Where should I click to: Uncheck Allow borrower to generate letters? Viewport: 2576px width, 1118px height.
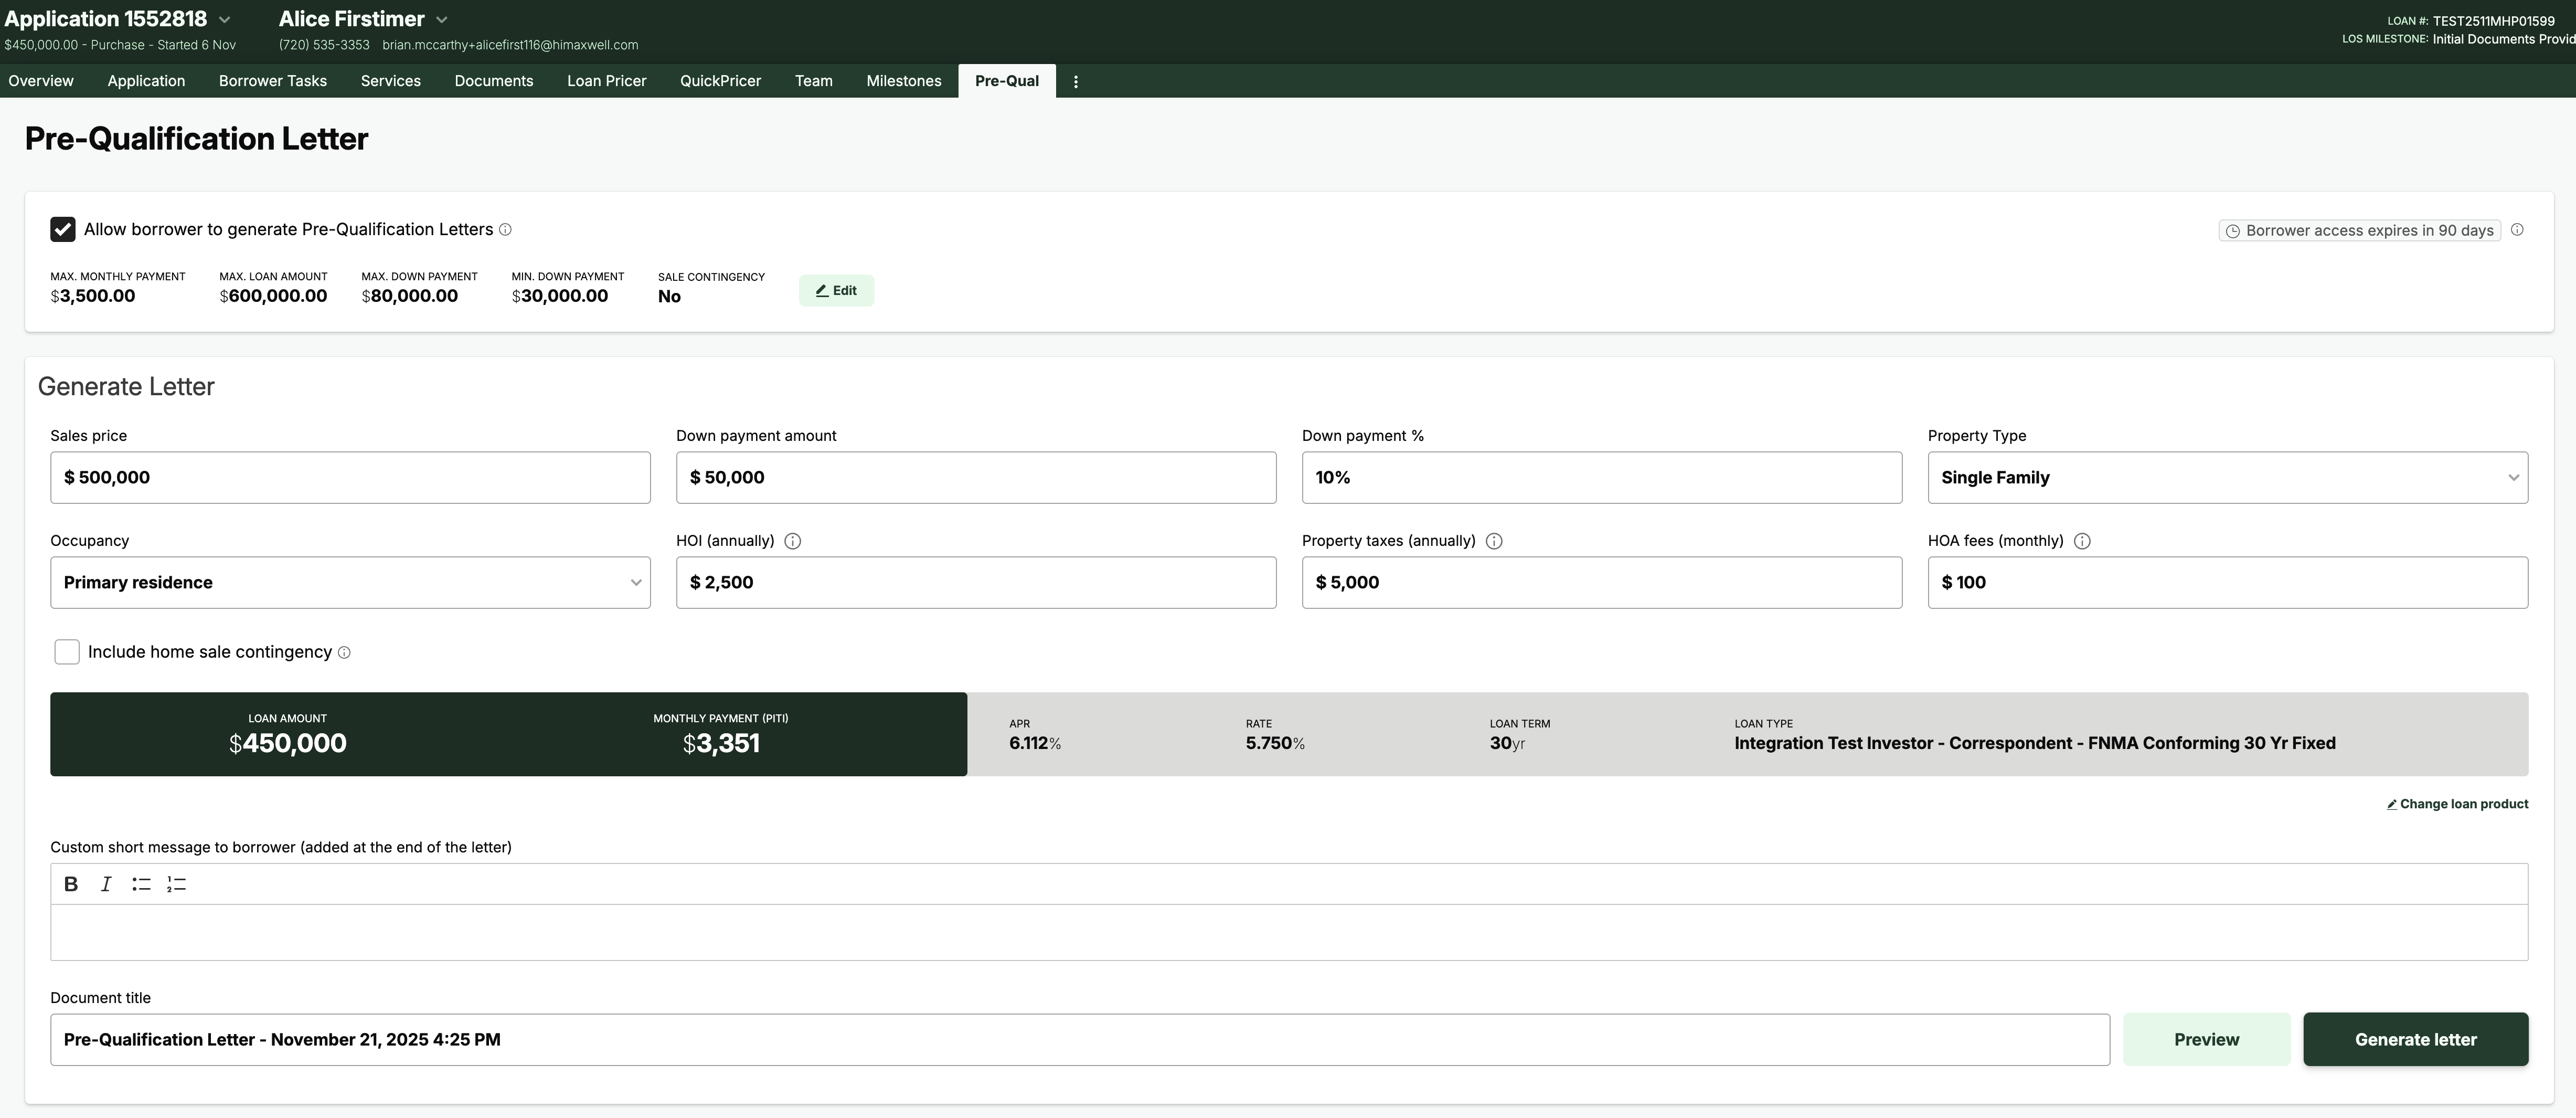[x=63, y=229]
